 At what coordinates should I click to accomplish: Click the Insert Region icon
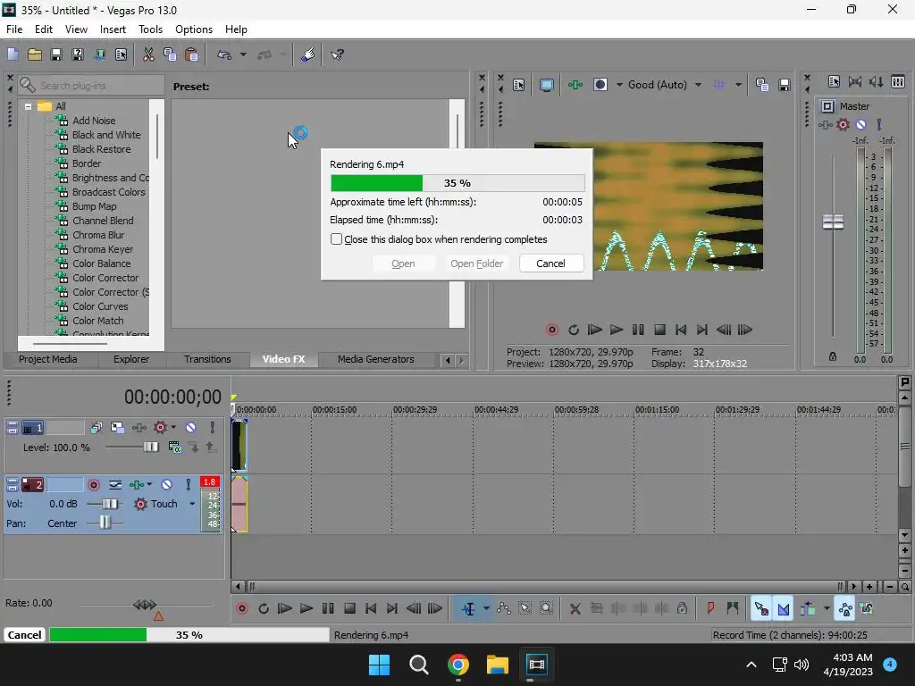[733, 608]
